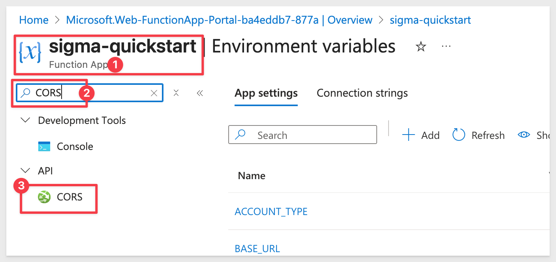Refresh the app settings list

point(479,135)
